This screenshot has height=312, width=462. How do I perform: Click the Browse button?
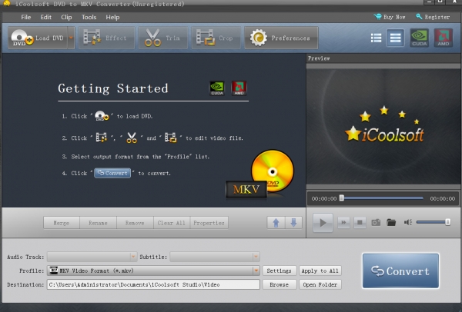tap(279, 284)
